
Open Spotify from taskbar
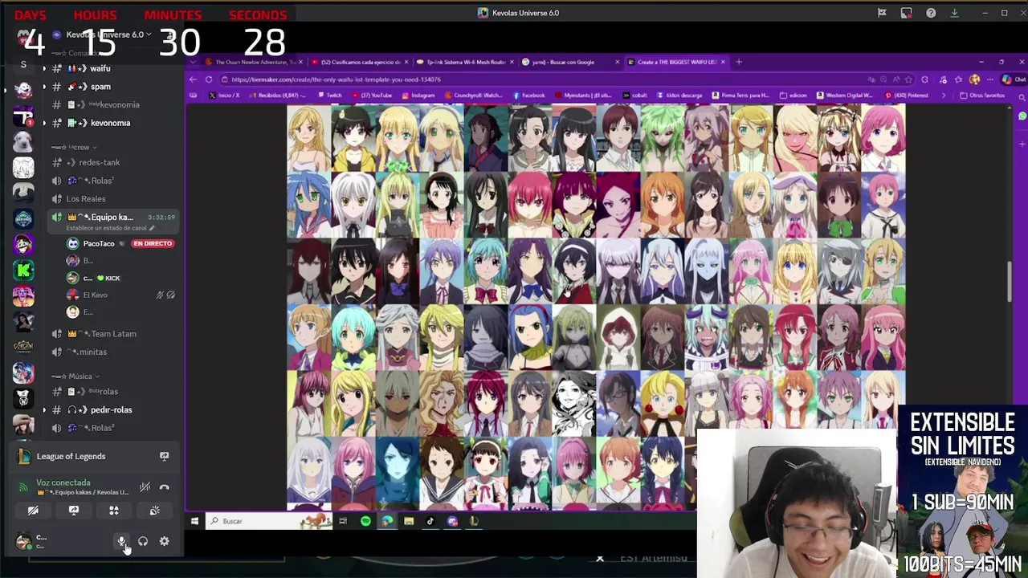pos(365,521)
